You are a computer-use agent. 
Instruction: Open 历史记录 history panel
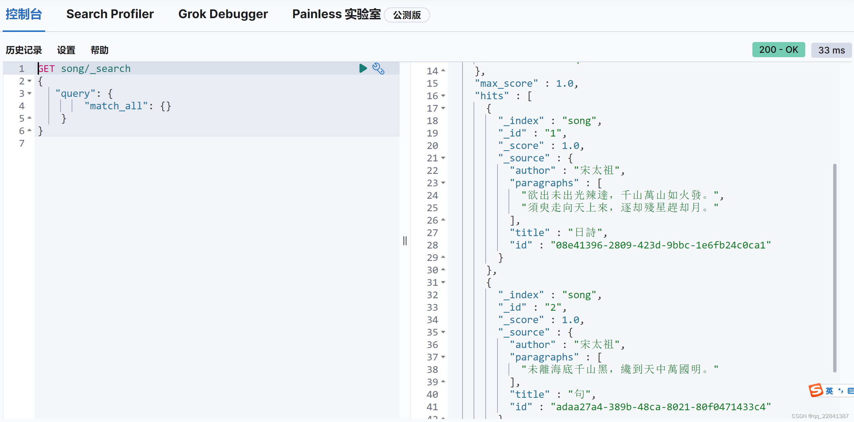(x=24, y=50)
